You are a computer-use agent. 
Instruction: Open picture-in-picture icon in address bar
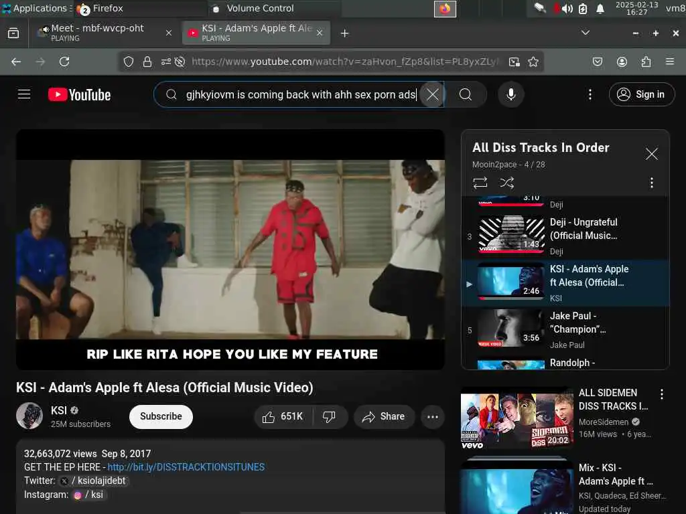click(x=514, y=62)
